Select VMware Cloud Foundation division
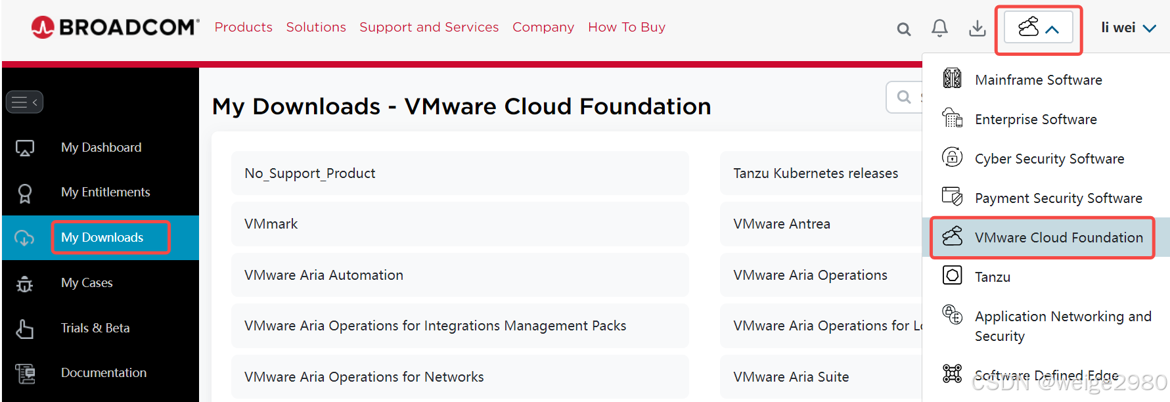This screenshot has height=402, width=1170. [x=1059, y=237]
